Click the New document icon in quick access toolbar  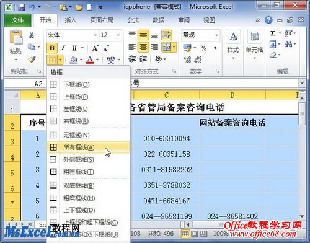point(90,7)
